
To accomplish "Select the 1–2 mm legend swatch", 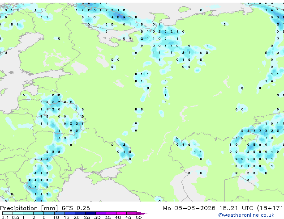I will click(x=28, y=213).
